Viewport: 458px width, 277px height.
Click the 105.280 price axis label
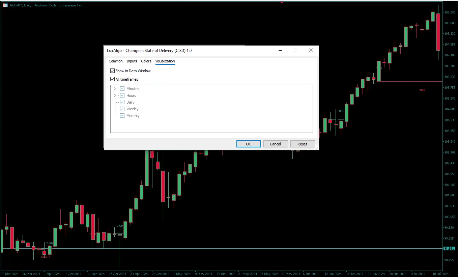450,99
